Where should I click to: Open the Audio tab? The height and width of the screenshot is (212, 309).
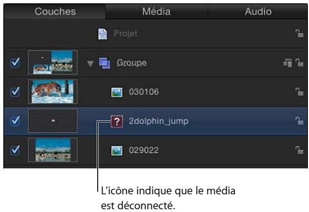258,12
